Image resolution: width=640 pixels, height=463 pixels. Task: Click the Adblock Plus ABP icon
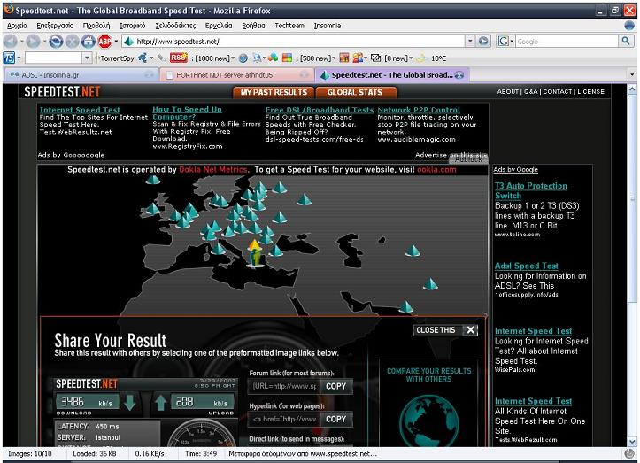pyautogui.click(x=104, y=42)
